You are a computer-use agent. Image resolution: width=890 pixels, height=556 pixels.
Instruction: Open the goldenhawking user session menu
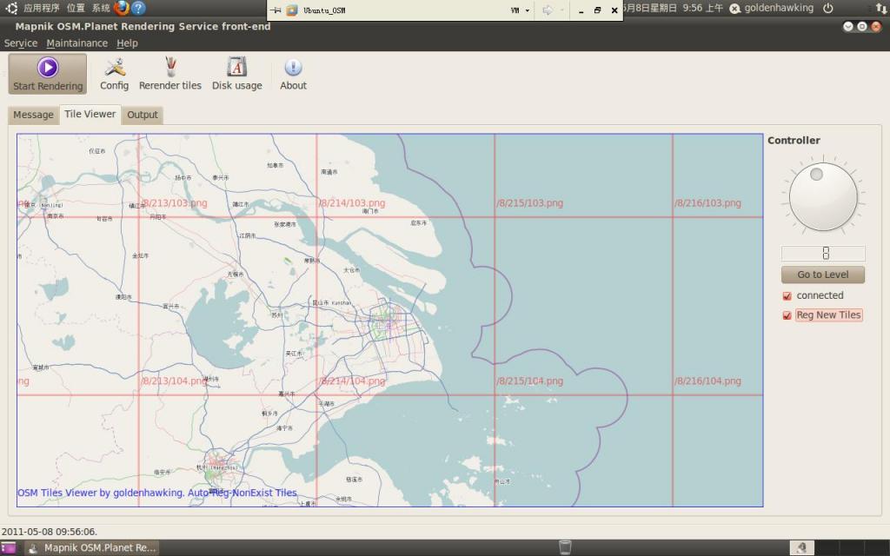click(780, 8)
